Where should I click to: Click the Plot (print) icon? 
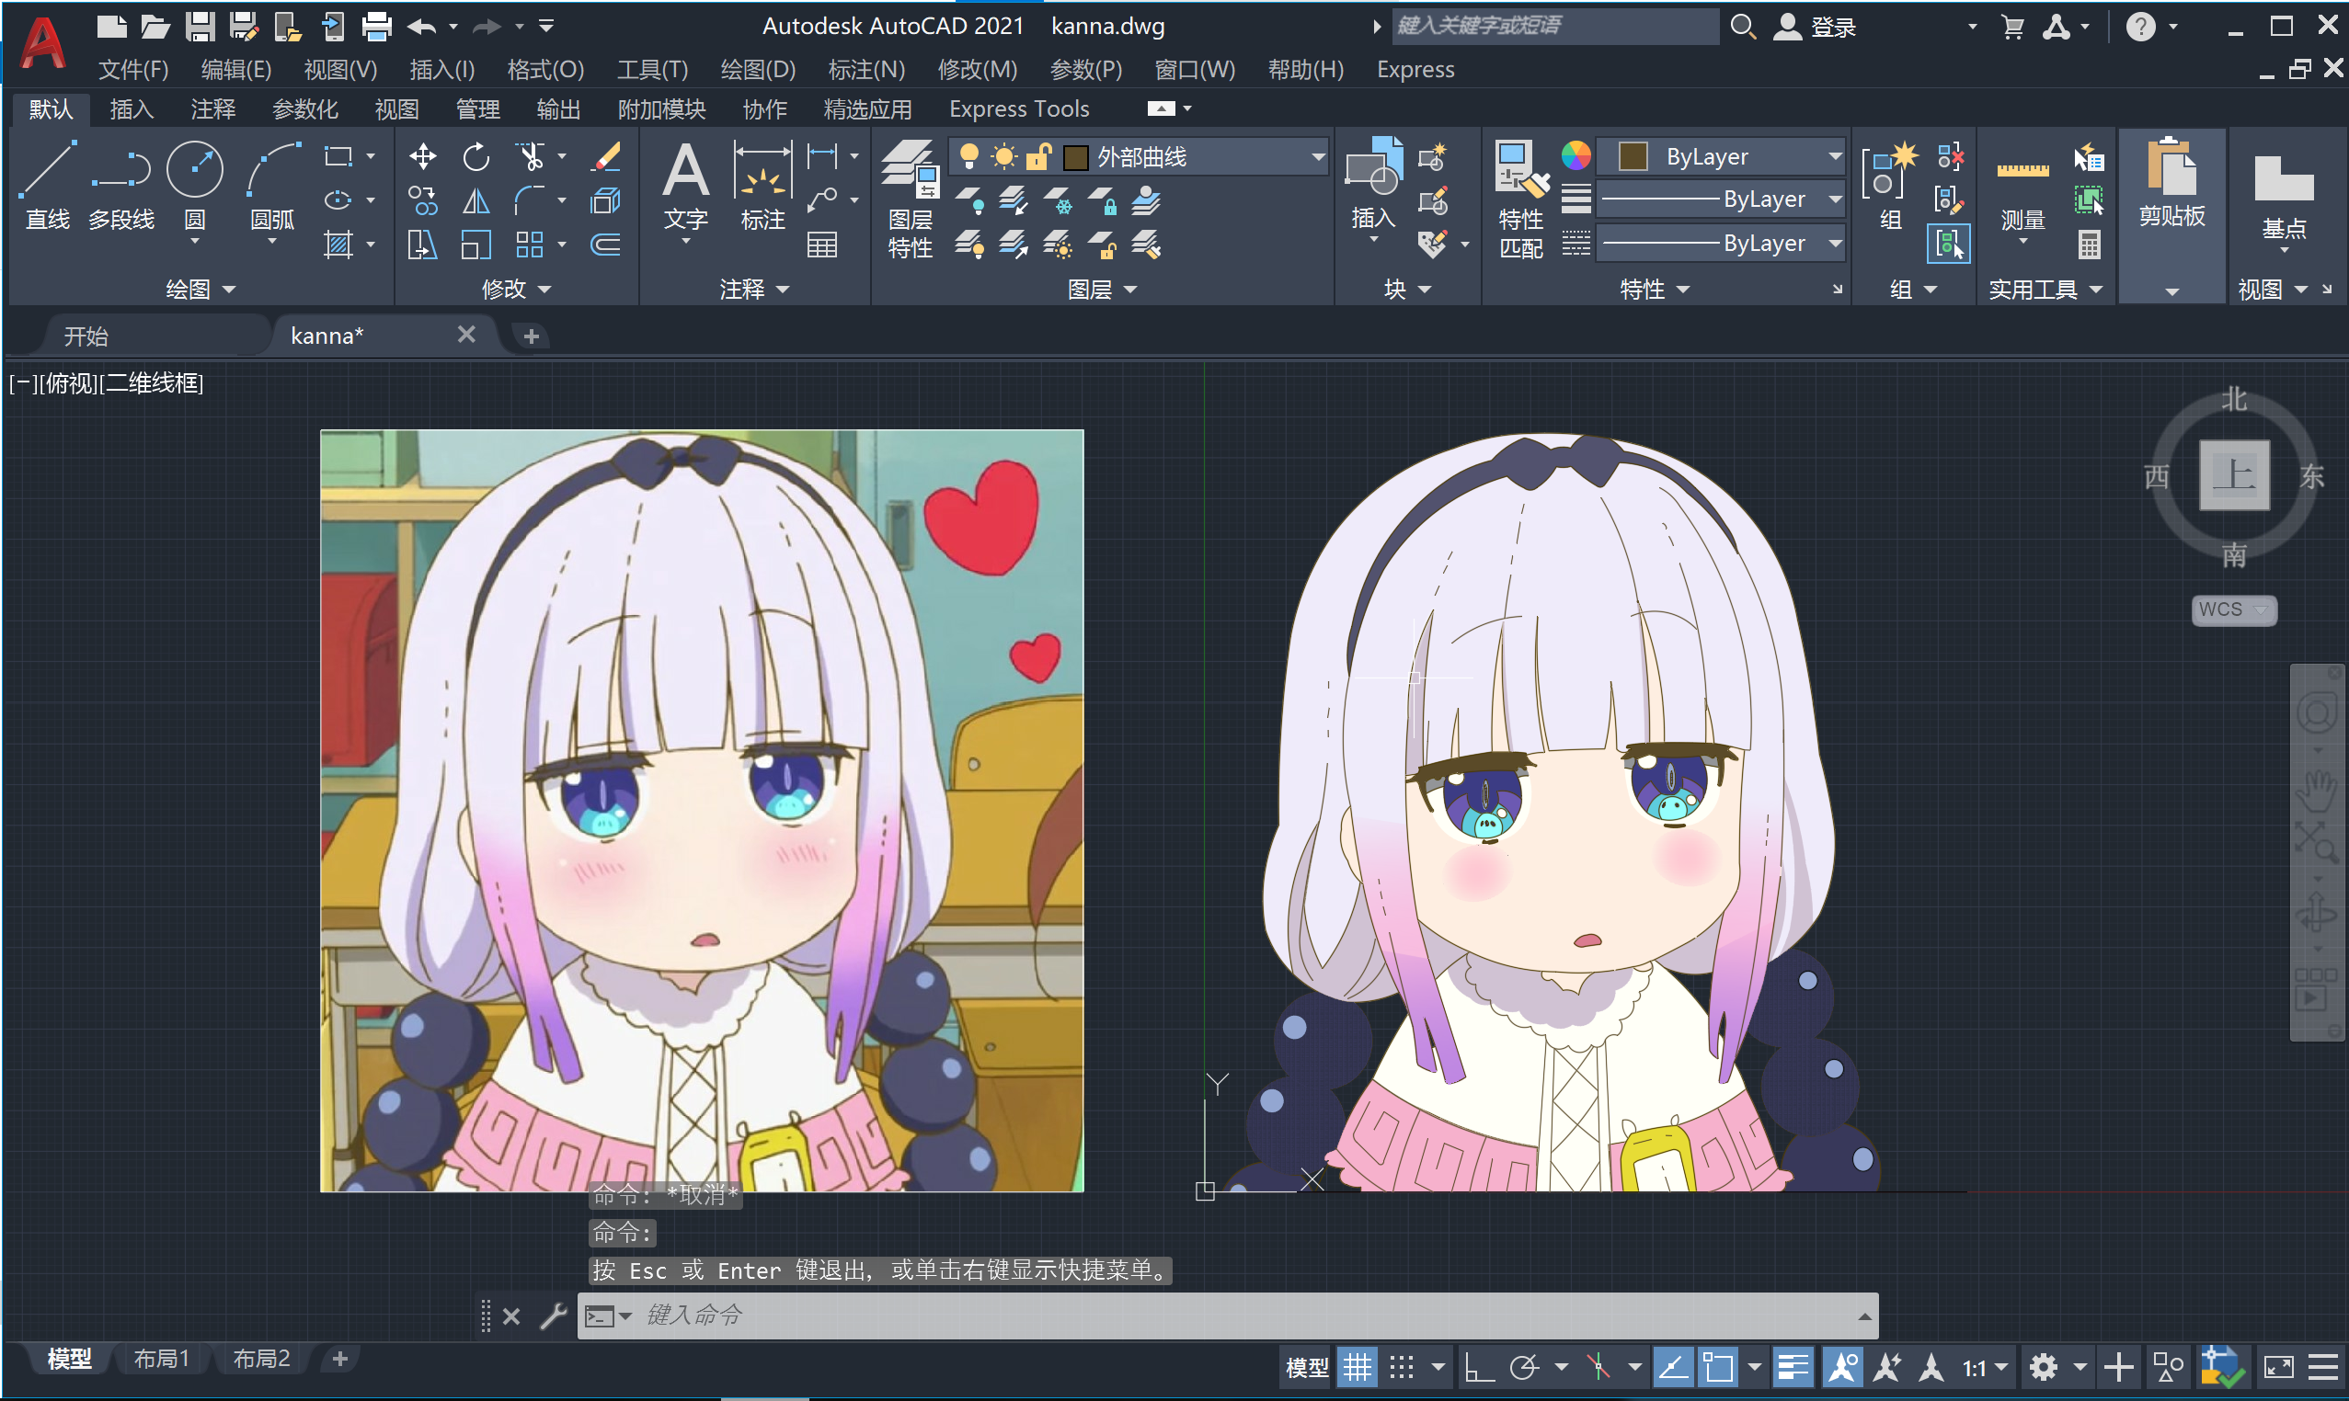376,27
